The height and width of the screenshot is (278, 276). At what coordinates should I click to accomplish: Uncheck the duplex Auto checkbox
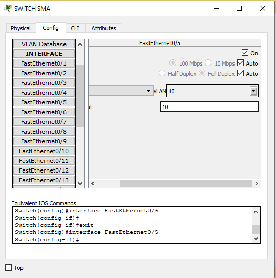[241, 73]
